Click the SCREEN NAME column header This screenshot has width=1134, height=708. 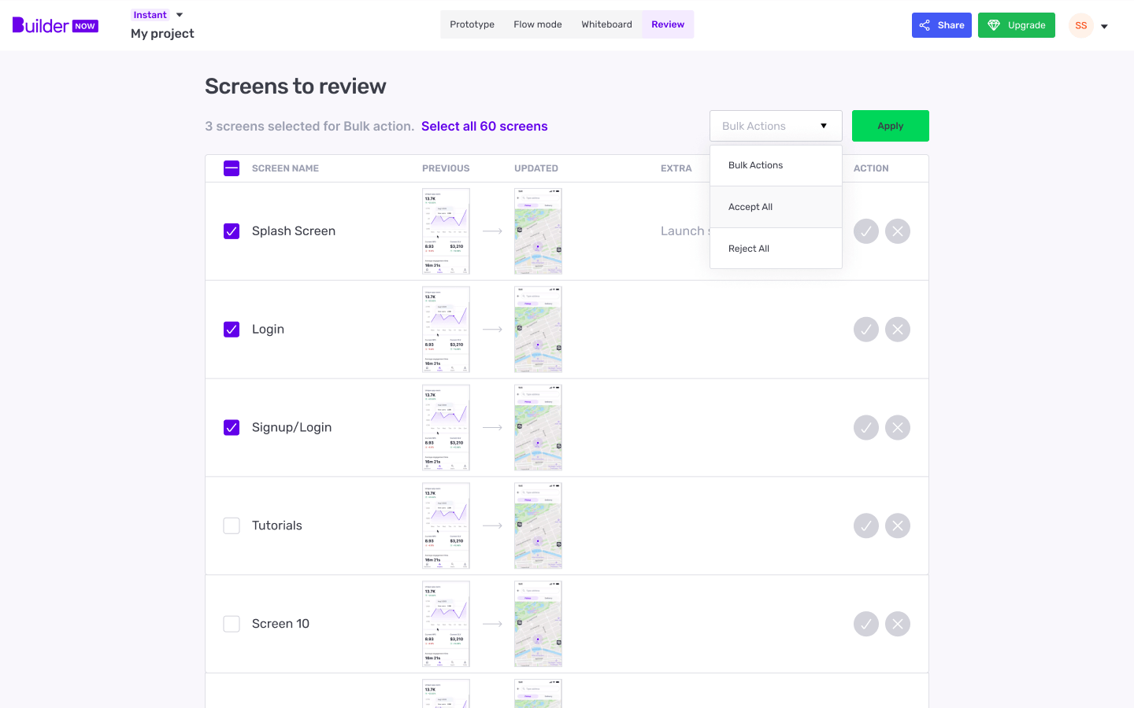coord(285,168)
